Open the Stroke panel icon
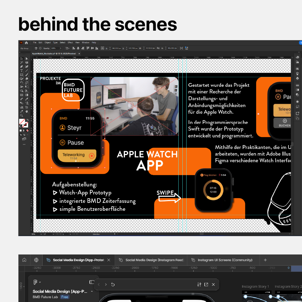This screenshot has height=302, width=302. (297, 85)
